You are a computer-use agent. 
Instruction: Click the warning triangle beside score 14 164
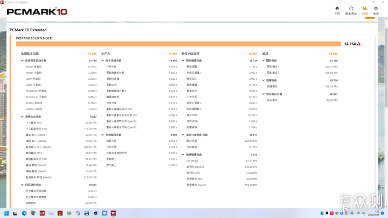point(359,44)
